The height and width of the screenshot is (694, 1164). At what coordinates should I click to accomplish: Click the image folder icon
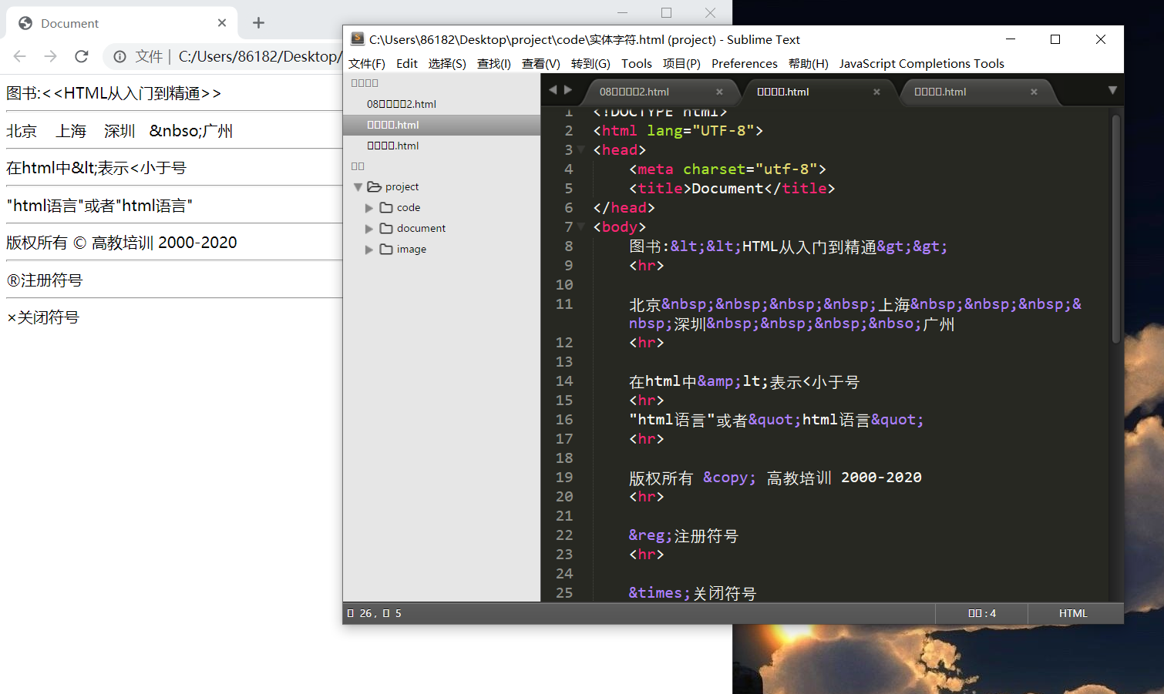pos(386,249)
